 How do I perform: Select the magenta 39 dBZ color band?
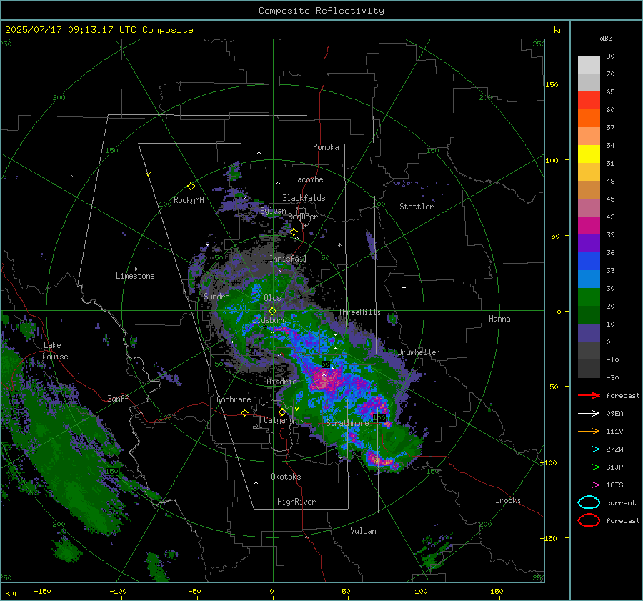[589, 226]
